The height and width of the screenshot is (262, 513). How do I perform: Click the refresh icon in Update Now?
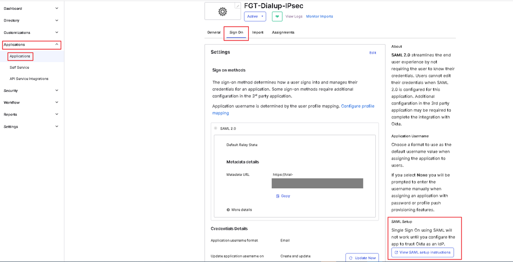[351, 258]
